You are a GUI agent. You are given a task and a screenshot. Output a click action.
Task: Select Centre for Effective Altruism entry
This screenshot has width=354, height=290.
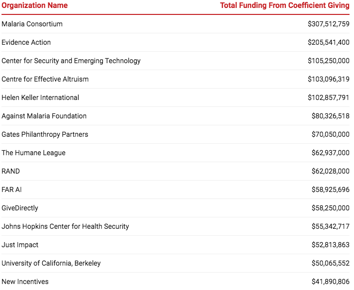pos(45,79)
